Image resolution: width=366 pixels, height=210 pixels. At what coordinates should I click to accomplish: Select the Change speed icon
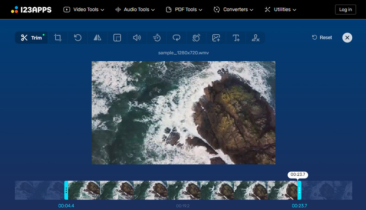point(156,38)
